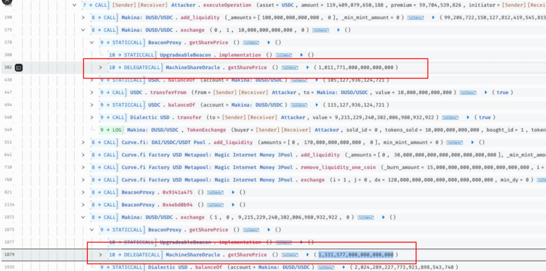This screenshot has height=271, width=546.
Task: Open Calldata badge on 0x9341a475 row
Action: (215, 192)
